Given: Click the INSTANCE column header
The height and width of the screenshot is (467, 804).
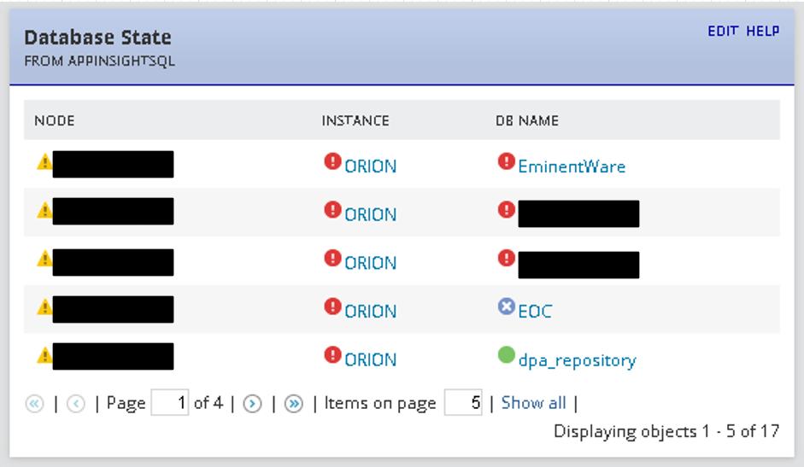Looking at the screenshot, I should click(355, 120).
